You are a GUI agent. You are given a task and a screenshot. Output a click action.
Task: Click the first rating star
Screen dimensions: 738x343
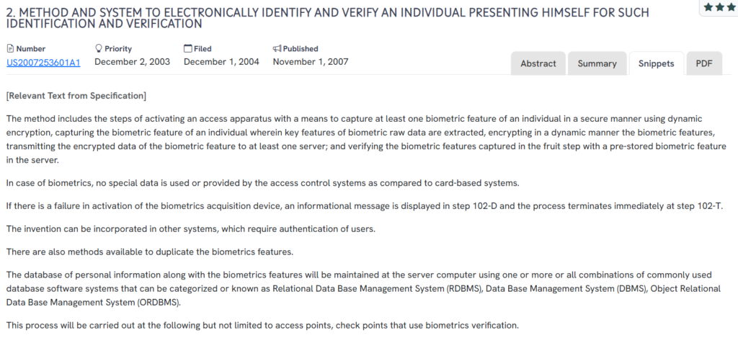click(708, 6)
